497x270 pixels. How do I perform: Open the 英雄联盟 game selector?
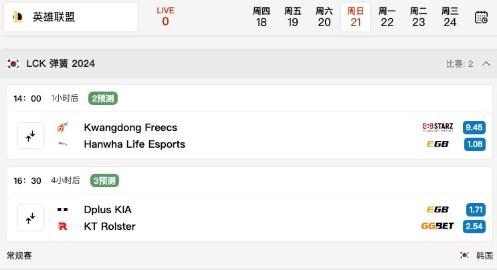coord(71,17)
